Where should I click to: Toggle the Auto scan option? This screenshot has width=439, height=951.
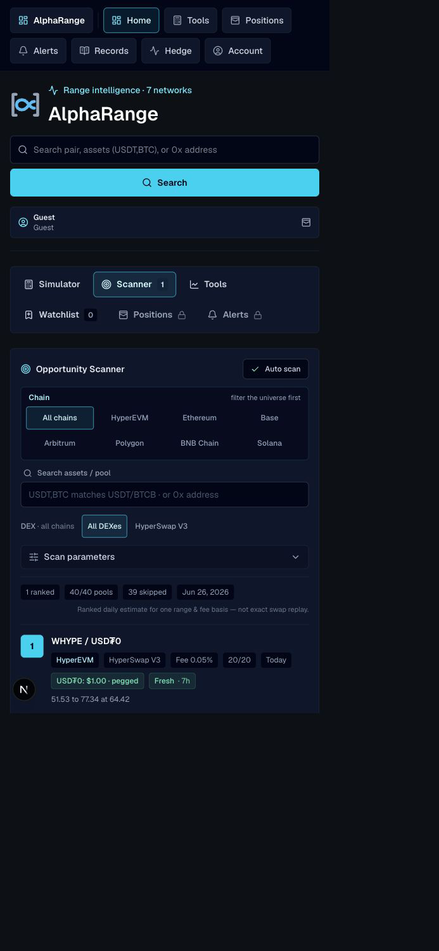[276, 369]
